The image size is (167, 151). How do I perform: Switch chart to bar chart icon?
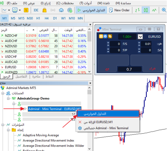pyautogui.click(x=138, y=10)
